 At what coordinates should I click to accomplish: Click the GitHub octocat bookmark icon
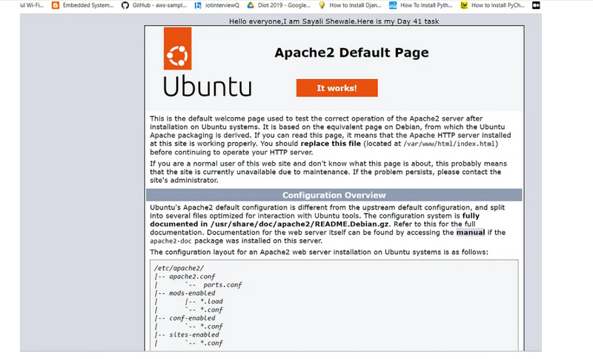126,5
